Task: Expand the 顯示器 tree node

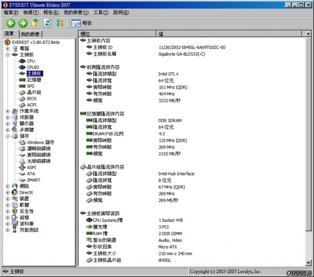Action: pyautogui.click(x=8, y=123)
